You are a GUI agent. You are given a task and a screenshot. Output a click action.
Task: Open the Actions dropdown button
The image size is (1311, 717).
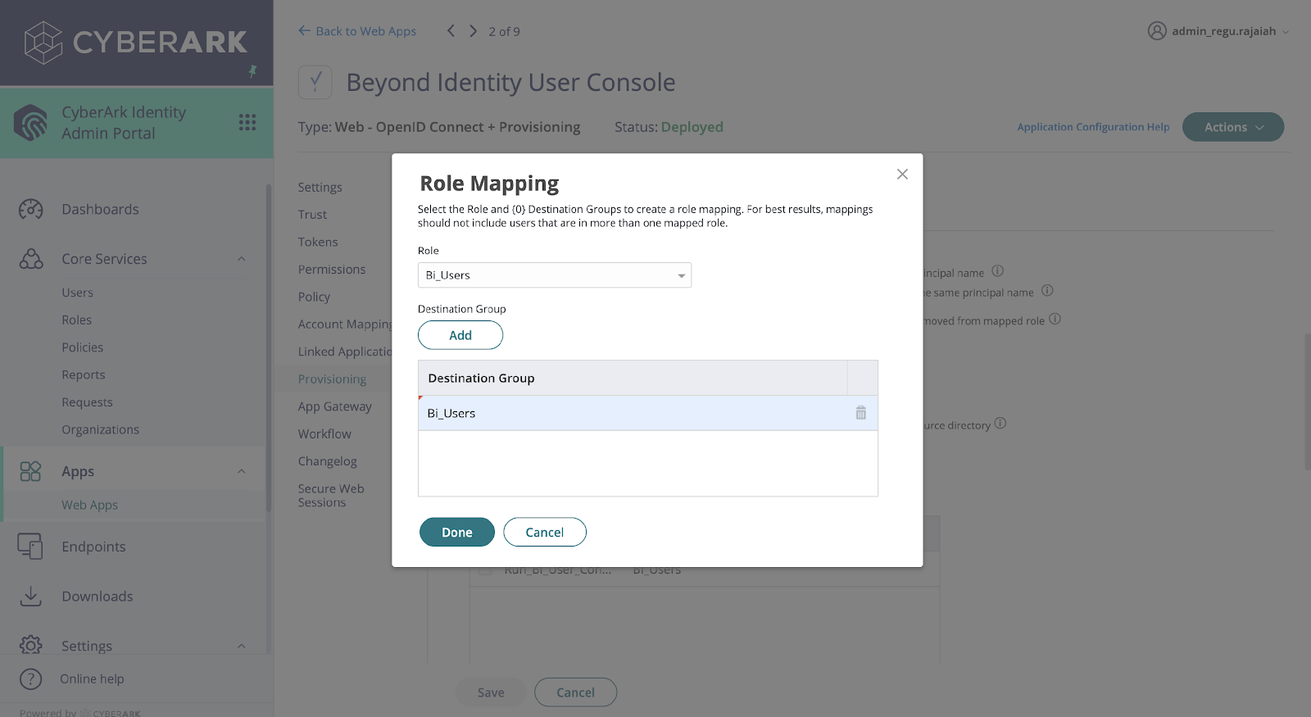click(x=1233, y=127)
